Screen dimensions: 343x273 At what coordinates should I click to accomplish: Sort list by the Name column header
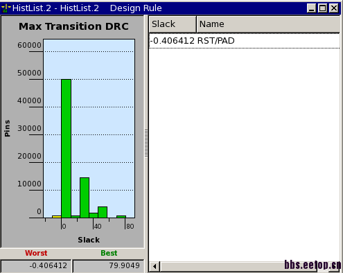click(268, 24)
